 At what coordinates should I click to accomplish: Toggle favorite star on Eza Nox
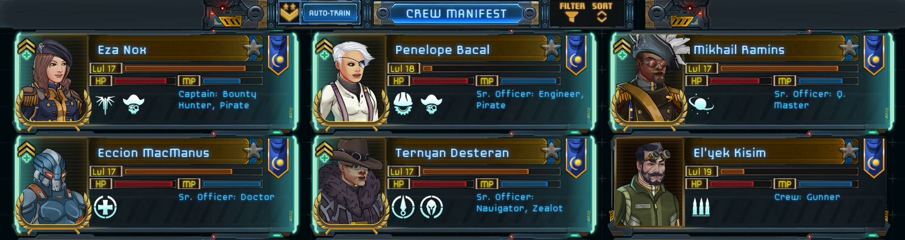click(x=254, y=49)
